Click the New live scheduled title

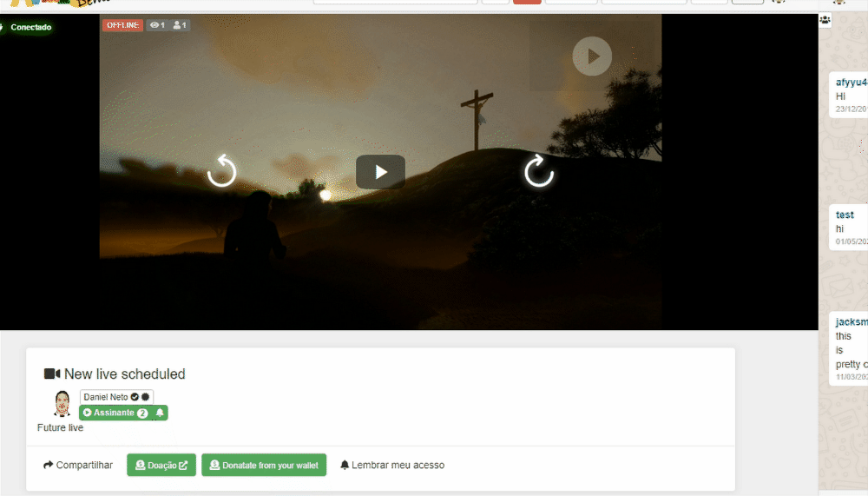pos(124,374)
